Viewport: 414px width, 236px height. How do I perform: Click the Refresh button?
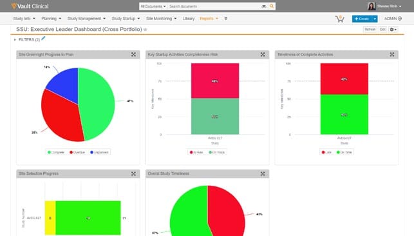coord(370,30)
